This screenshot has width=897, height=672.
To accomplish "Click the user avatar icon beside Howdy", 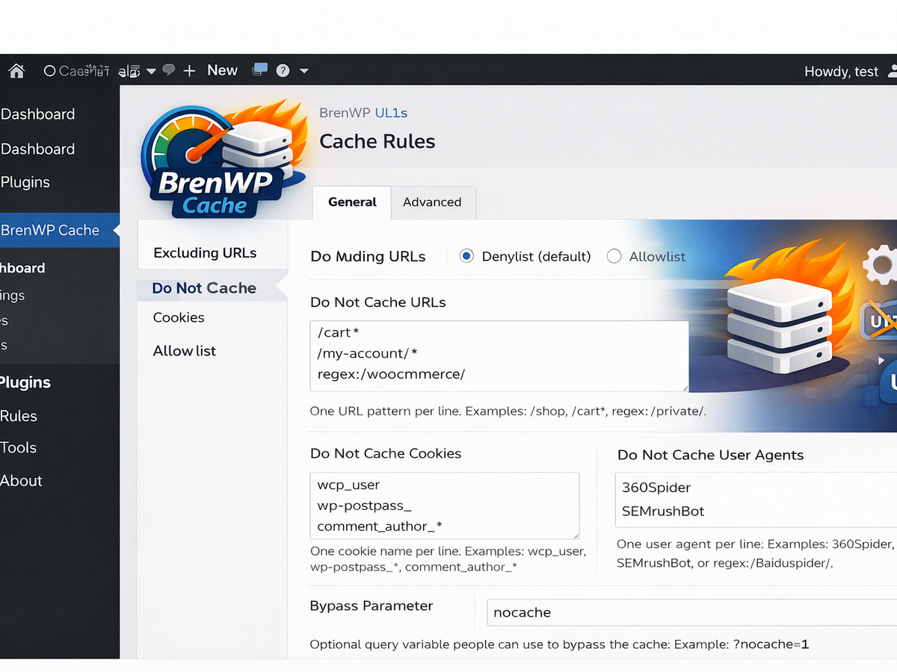I will (892, 72).
